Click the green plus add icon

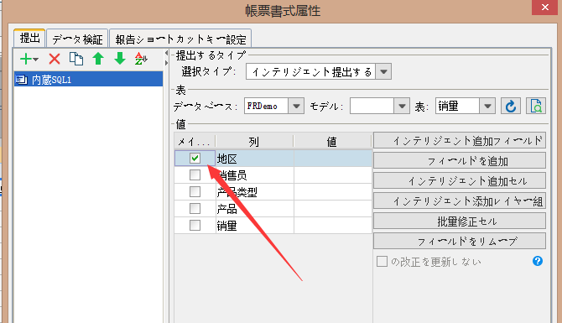[26, 59]
